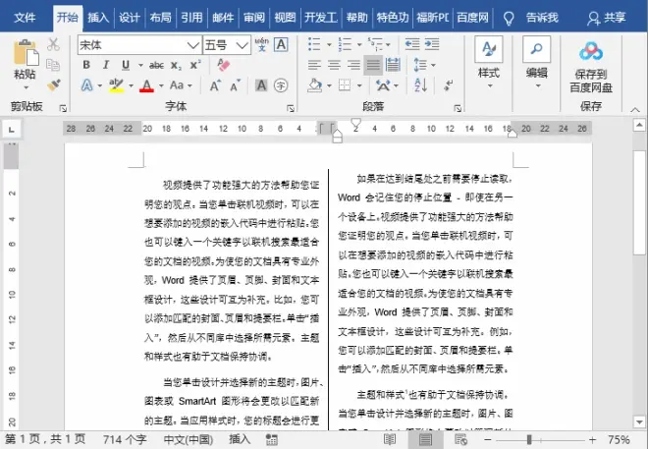The height and width of the screenshot is (449, 648).
Task: Open font dialog launcher
Action: (x=291, y=108)
